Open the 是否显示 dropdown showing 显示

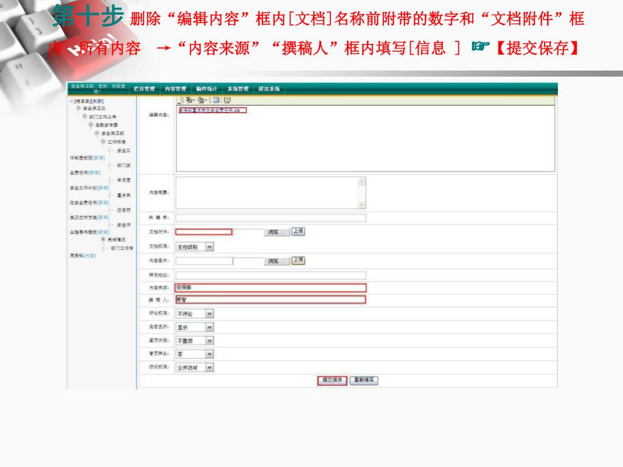coord(195,327)
